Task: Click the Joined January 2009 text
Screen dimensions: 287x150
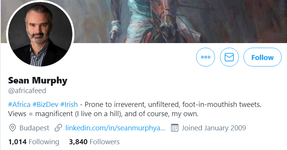Action: click(214, 128)
